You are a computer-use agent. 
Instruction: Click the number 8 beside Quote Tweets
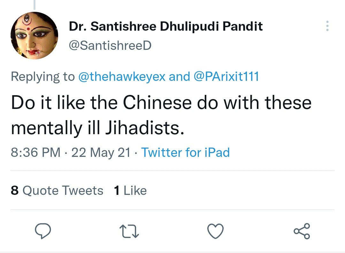(x=14, y=191)
